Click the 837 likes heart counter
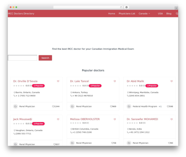 pyautogui.click(x=57, y=144)
